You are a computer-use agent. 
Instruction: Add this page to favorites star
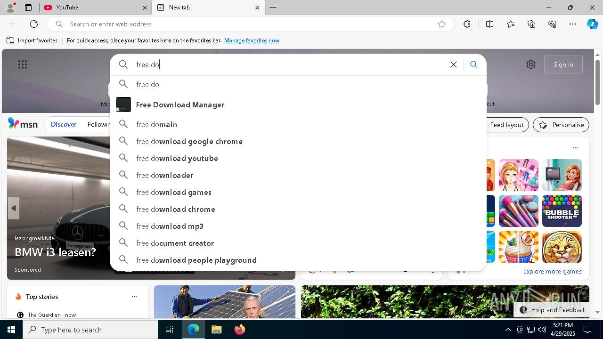(442, 24)
